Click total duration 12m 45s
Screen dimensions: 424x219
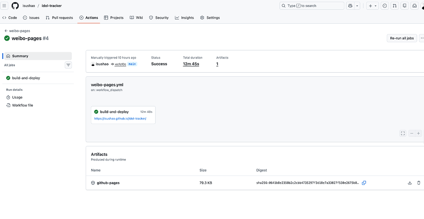pyautogui.click(x=191, y=64)
